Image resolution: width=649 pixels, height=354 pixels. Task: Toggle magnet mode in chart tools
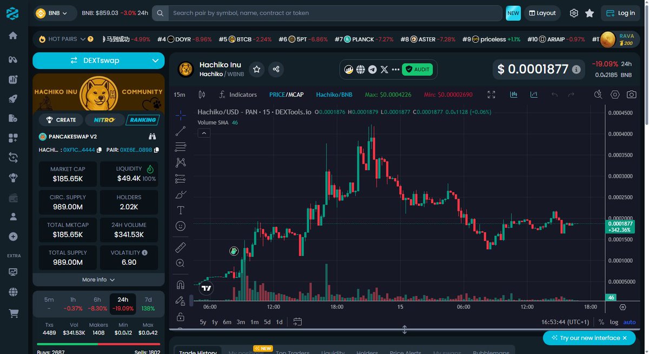click(x=181, y=285)
